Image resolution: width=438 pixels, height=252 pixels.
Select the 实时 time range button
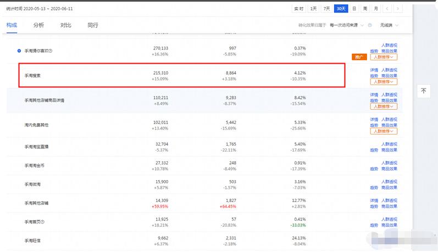pyautogui.click(x=298, y=9)
